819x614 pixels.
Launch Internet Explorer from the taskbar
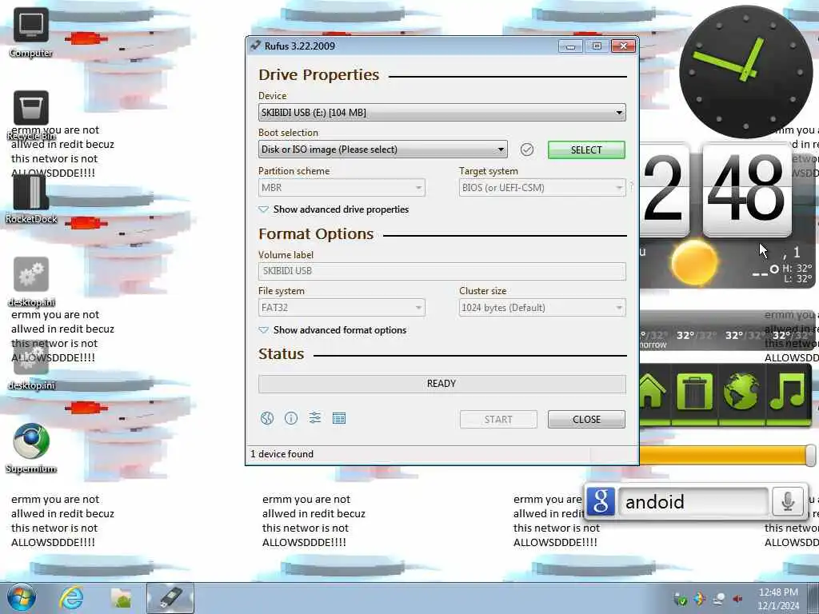coord(71,598)
